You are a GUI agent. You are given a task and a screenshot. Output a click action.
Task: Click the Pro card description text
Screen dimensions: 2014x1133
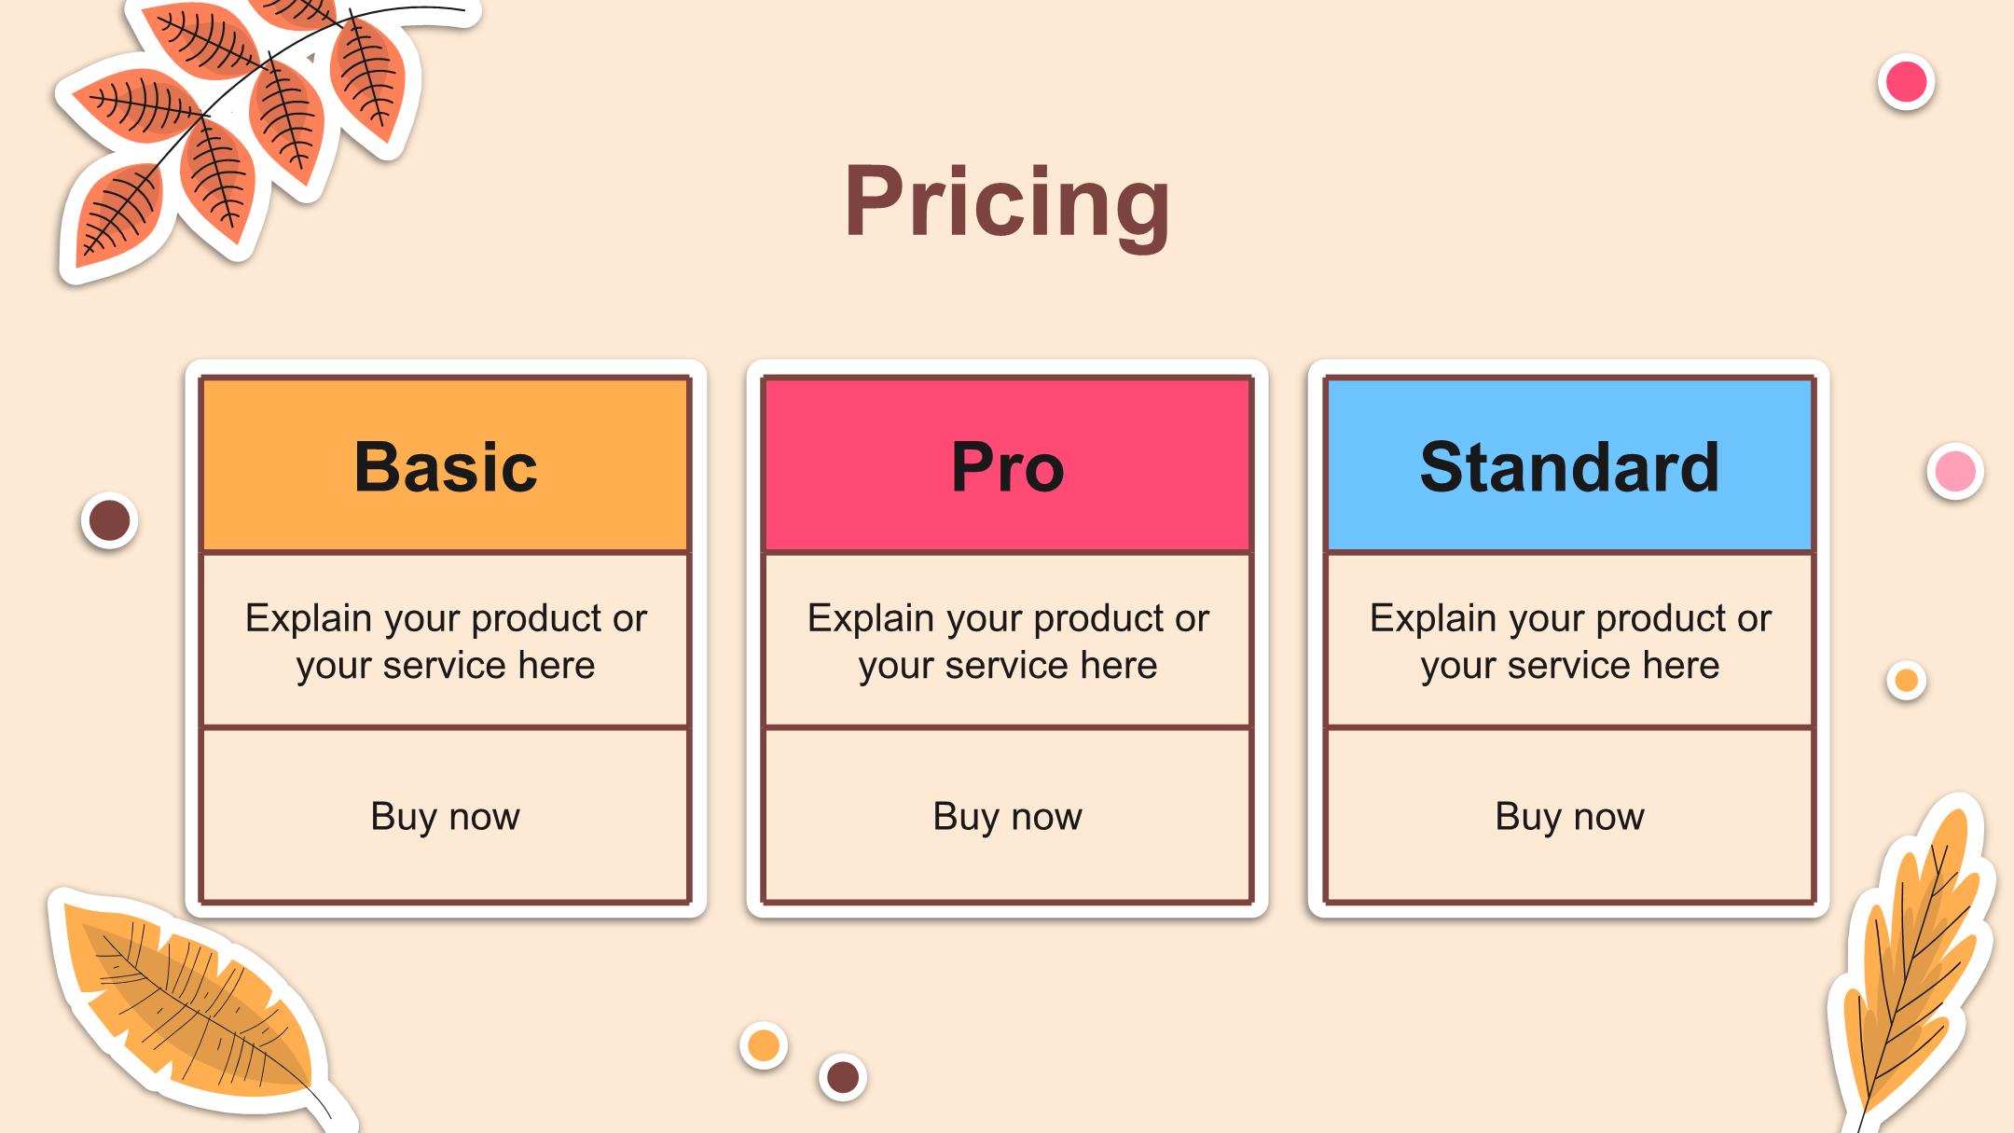point(1007,642)
